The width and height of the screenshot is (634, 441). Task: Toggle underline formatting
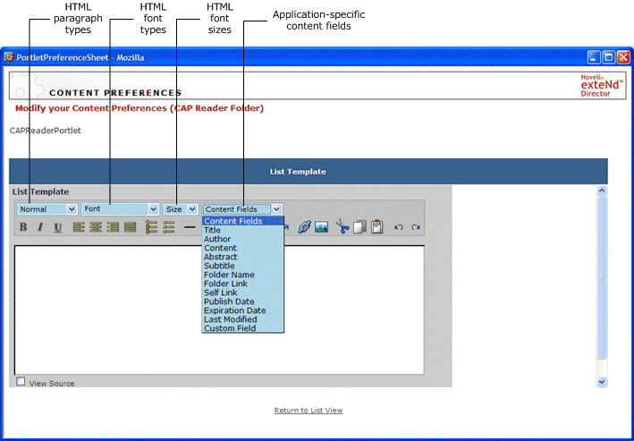point(58,227)
